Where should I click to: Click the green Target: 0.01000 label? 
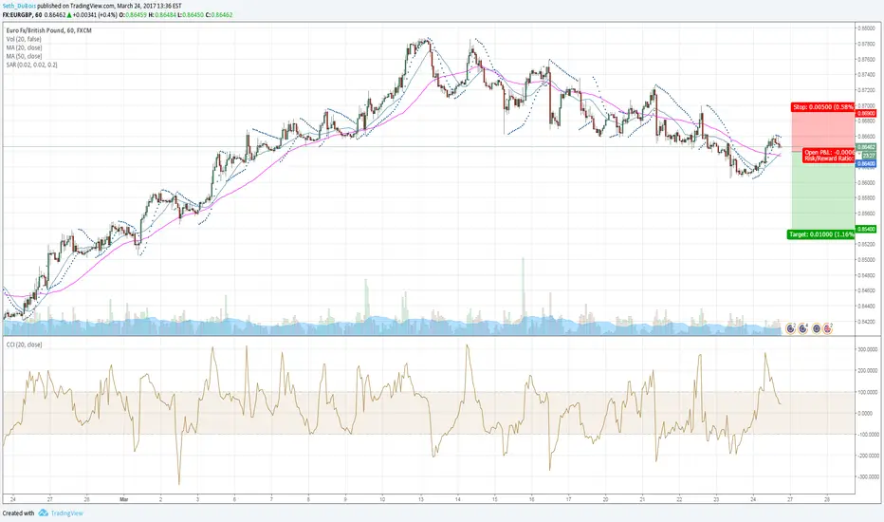point(820,234)
